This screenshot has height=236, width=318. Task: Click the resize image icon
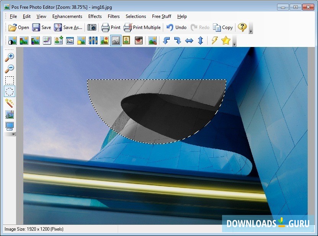point(153,40)
